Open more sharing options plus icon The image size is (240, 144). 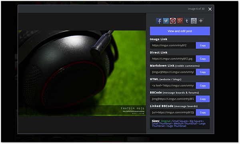[x=201, y=21]
